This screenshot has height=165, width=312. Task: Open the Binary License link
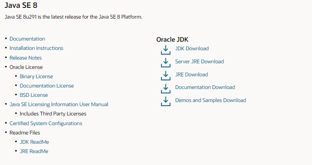pos(36,76)
